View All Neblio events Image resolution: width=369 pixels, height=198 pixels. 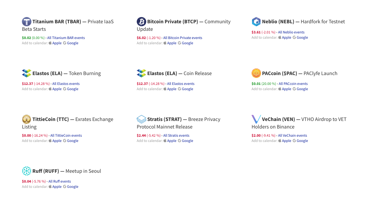291,32
